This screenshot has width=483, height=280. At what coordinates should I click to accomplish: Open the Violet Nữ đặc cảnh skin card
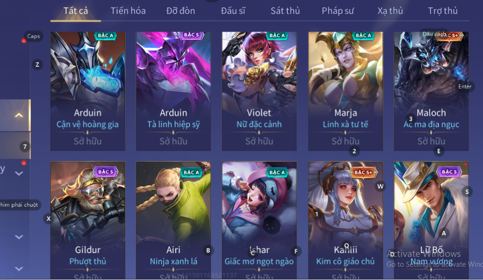tap(259, 91)
